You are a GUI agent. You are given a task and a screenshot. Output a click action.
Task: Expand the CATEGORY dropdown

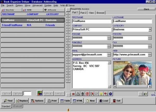[150, 30]
